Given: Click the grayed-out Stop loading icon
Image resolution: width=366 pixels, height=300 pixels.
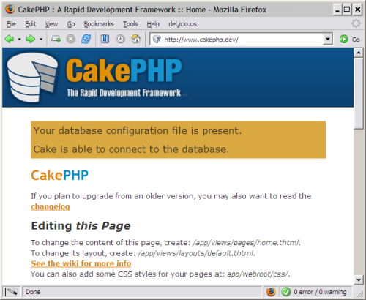Looking at the screenshot, I should (71, 39).
